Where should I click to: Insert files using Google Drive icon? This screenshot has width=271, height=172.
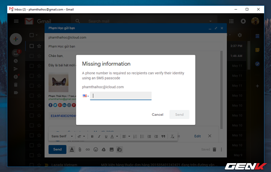[103, 150]
